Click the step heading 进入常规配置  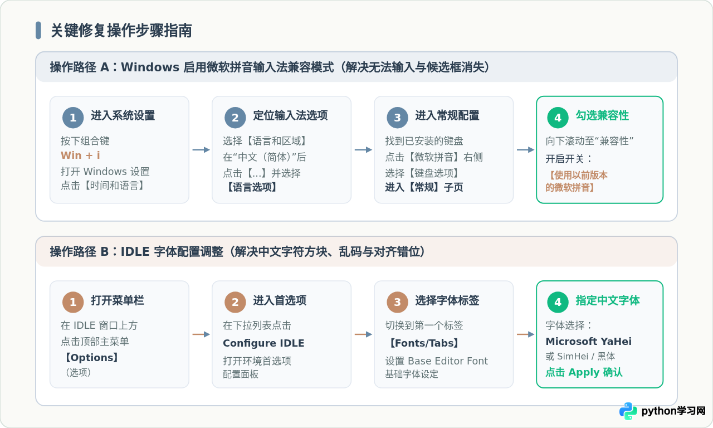447,116
